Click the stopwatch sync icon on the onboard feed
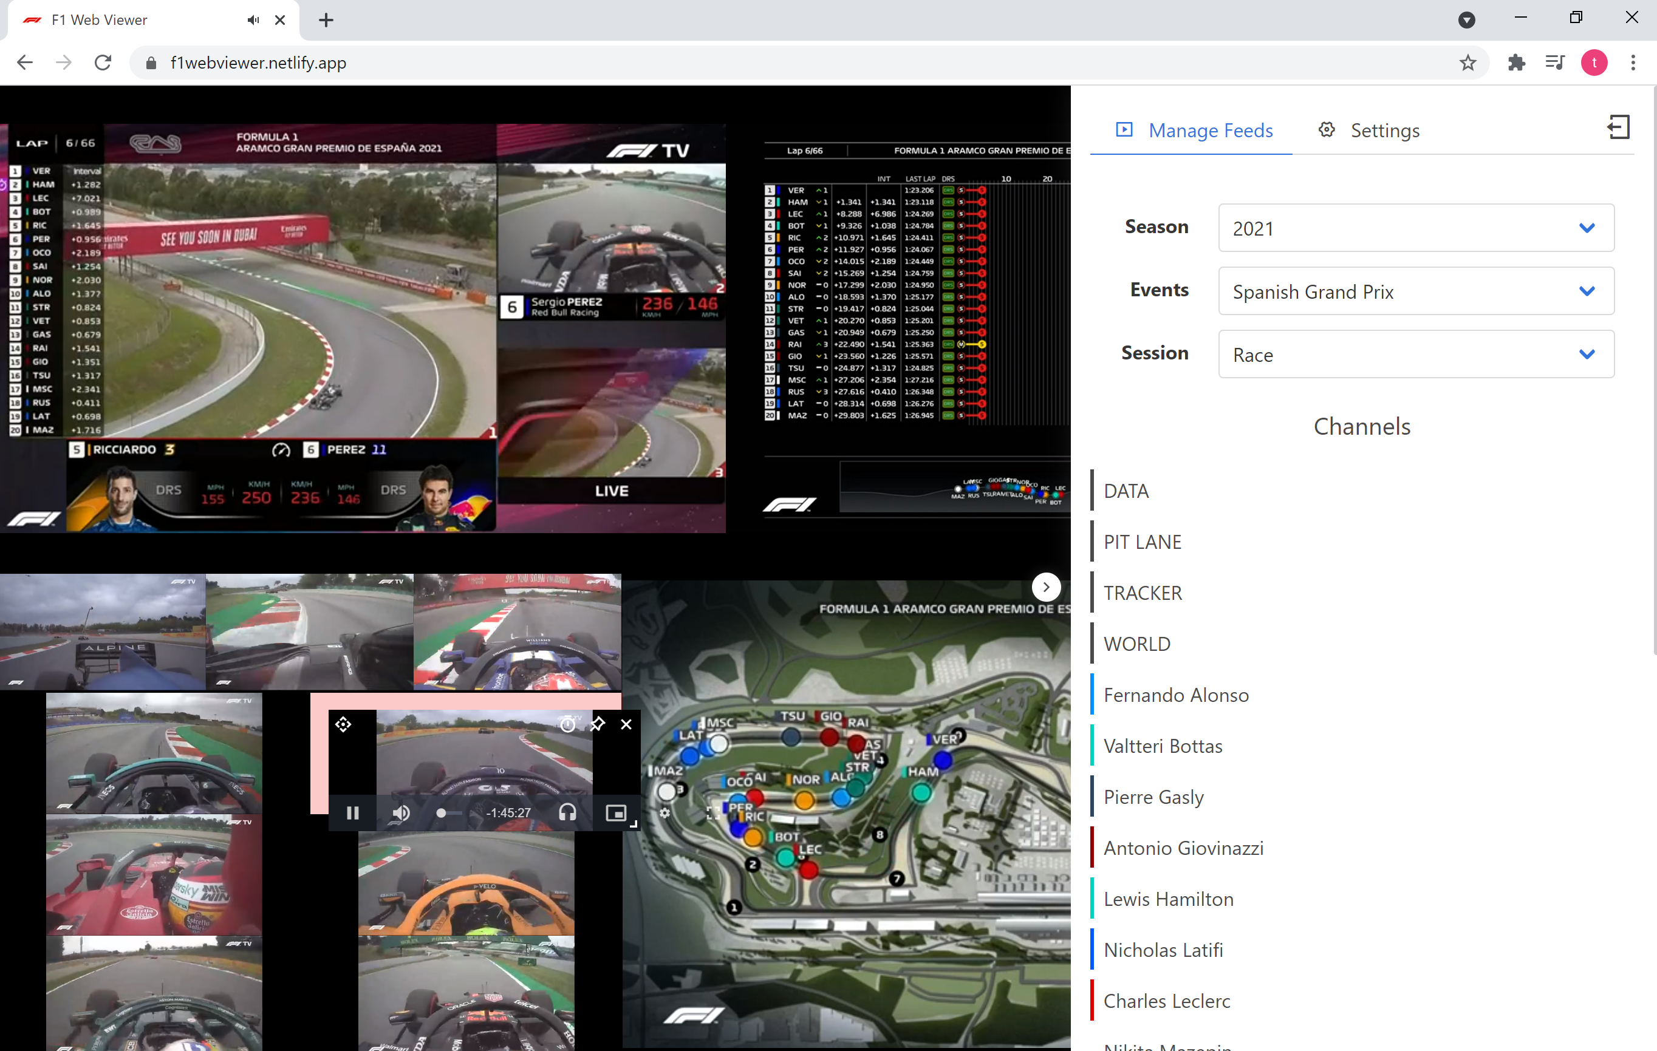 (567, 724)
